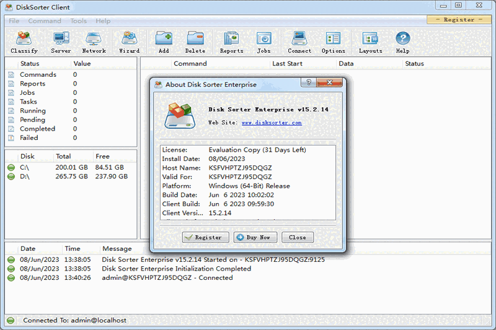This screenshot has height=330, width=496.
Task: Select 'Disk Sorter Enterprise v15.2.14 Started on' log message
Action: [213, 260]
